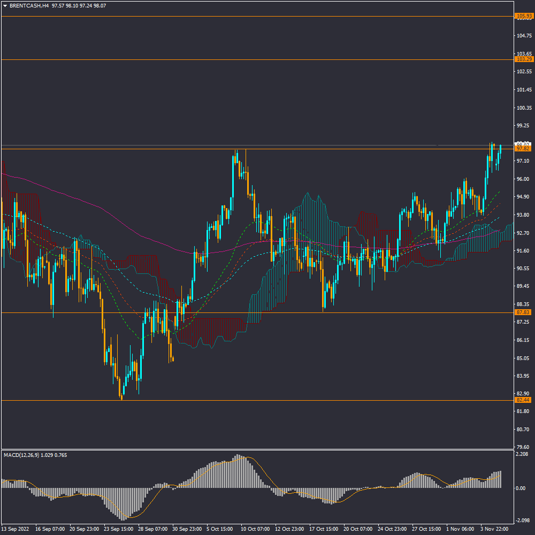This screenshot has height=535, width=535.
Task: Select the 105.93 orange price label
Action: click(x=523, y=16)
